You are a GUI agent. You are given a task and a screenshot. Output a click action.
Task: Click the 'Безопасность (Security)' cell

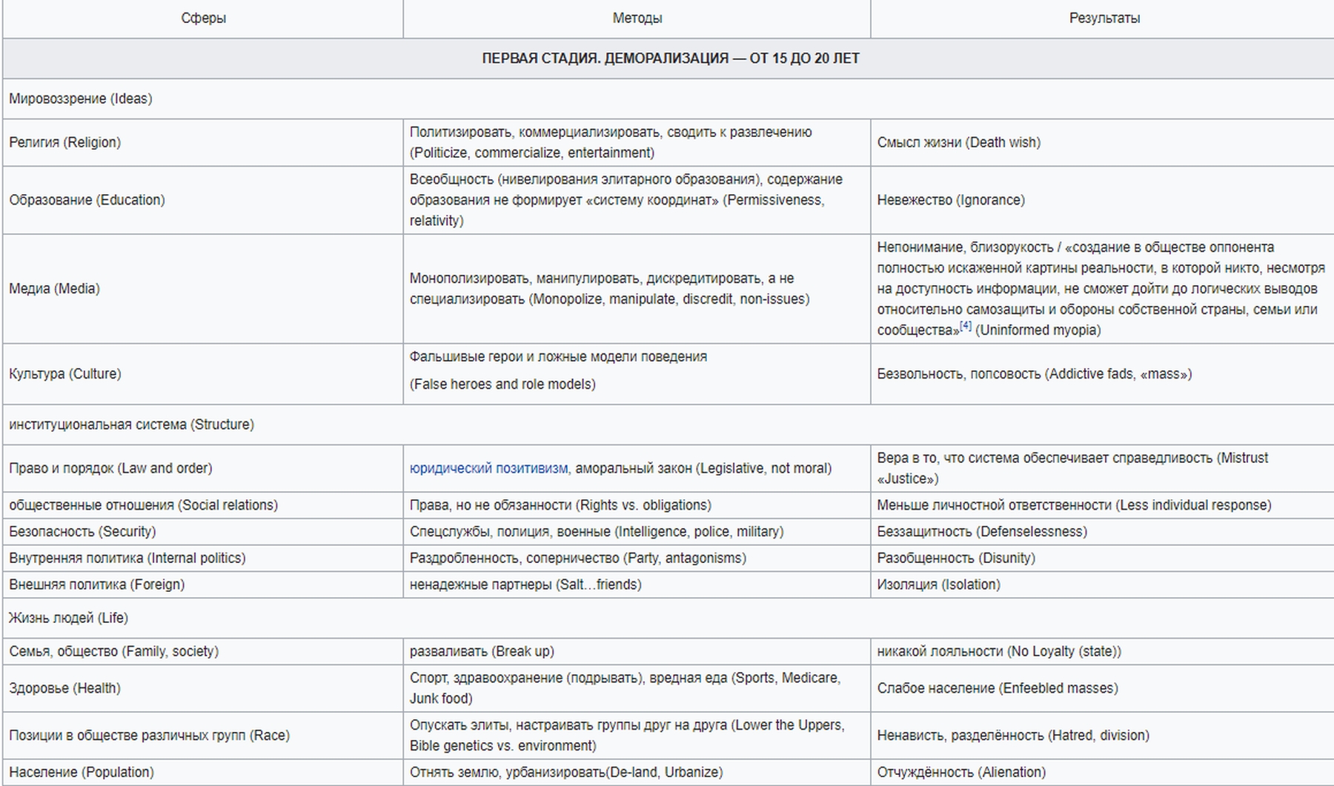tap(82, 531)
